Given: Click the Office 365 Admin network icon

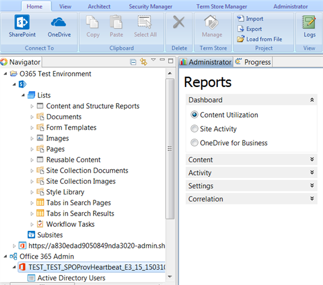Looking at the screenshot, I should (x=14, y=256).
